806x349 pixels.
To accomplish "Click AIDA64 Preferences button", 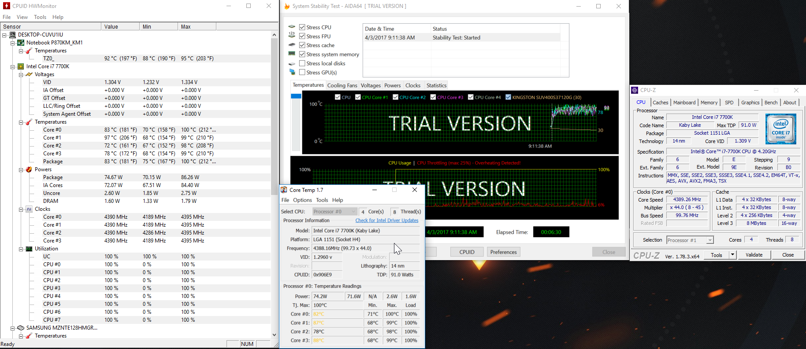I will click(503, 252).
